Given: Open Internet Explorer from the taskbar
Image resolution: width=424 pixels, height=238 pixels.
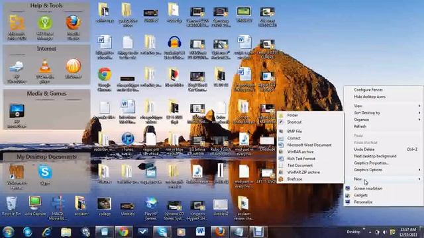Looking at the screenshot, I should 47,232.
